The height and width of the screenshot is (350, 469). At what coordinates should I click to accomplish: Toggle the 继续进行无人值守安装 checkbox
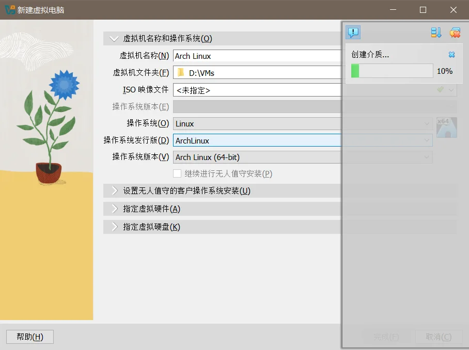[x=177, y=173]
